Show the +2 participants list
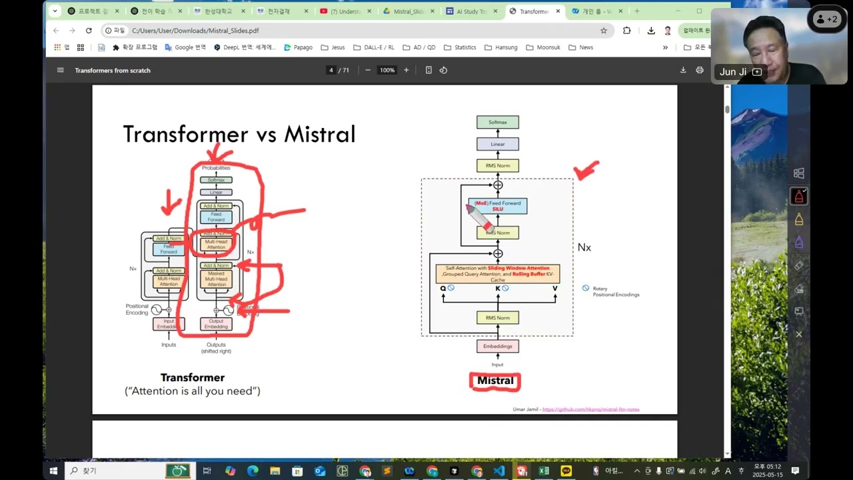This screenshot has height=480, width=853. [827, 19]
